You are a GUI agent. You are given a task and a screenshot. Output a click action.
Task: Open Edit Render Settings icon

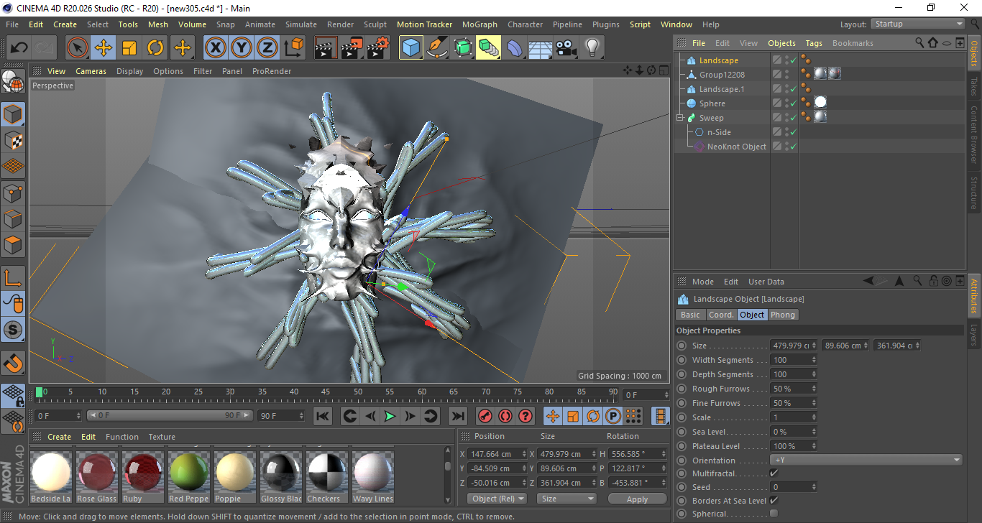coord(378,48)
